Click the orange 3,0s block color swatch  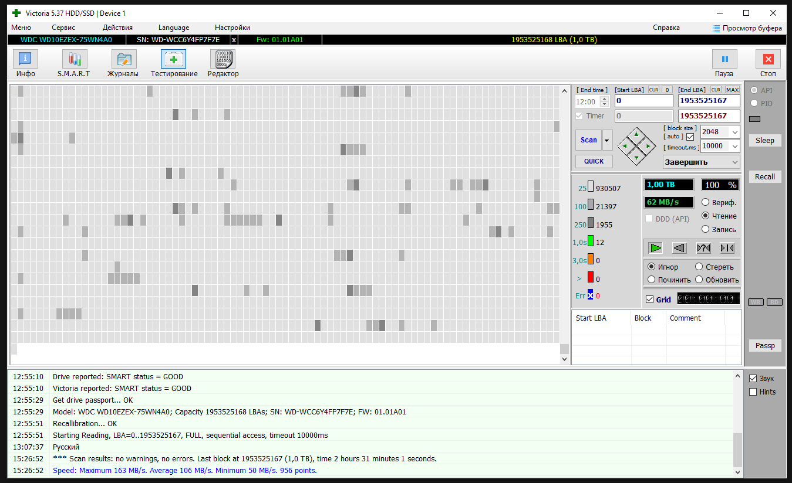[591, 260]
